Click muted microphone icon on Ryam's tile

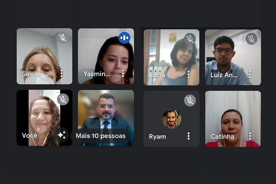190,100
